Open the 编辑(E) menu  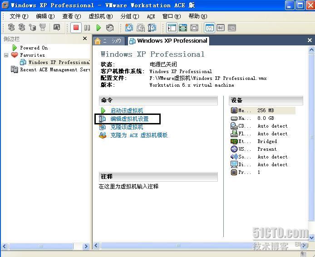click(x=45, y=16)
